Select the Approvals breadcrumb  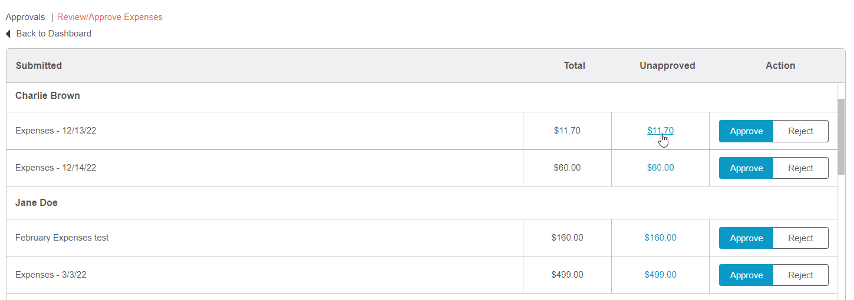pyautogui.click(x=25, y=17)
